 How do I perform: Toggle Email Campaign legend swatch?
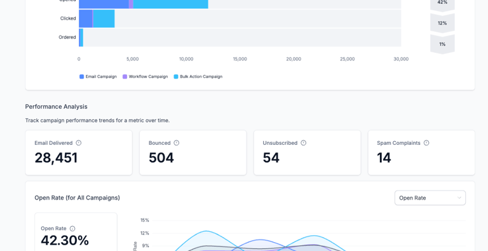tap(81, 77)
